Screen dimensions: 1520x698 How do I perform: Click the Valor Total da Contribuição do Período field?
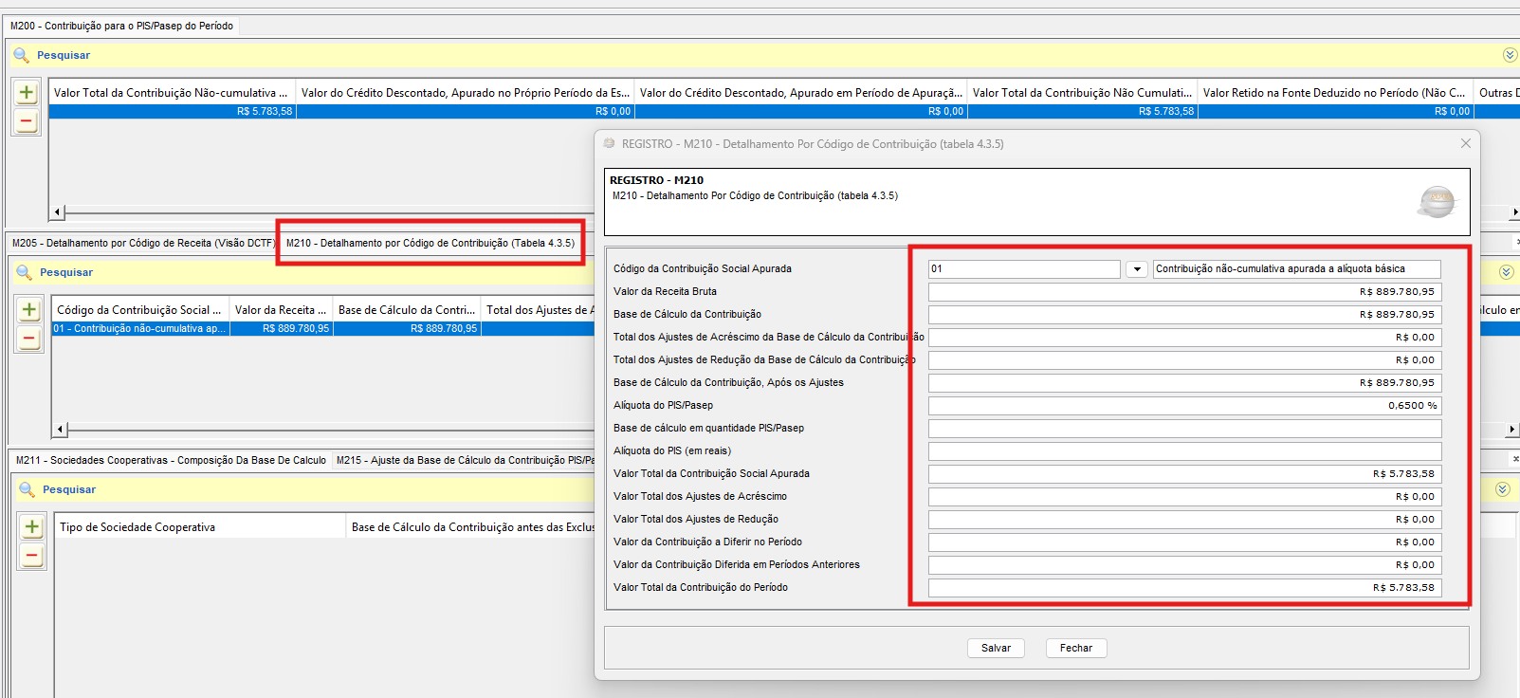point(1184,588)
